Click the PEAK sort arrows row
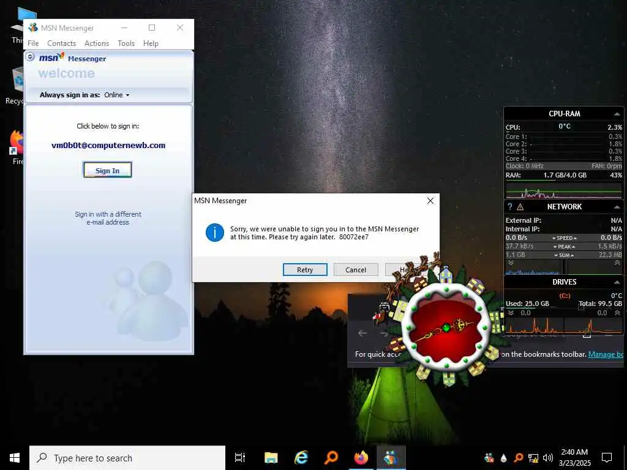The image size is (627, 470). point(564,247)
